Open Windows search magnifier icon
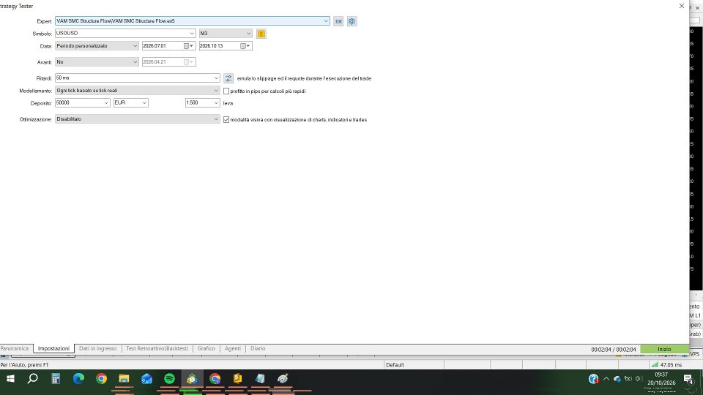The image size is (703, 395). tap(33, 379)
